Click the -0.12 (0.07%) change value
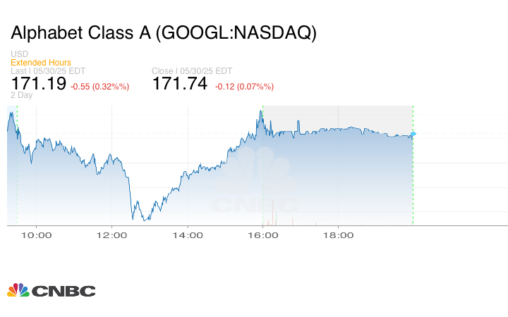Viewport: 508px width, 317px height. tap(245, 87)
